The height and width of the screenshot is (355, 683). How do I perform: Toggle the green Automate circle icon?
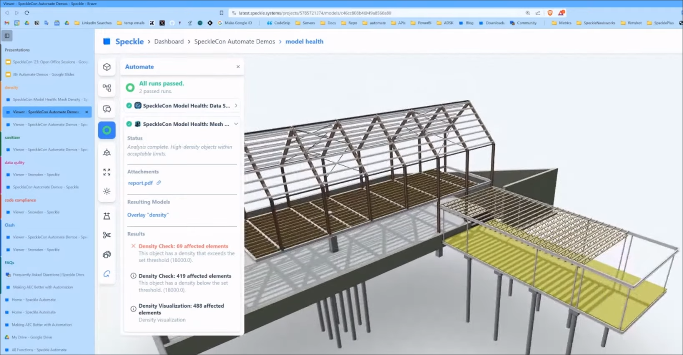107,130
